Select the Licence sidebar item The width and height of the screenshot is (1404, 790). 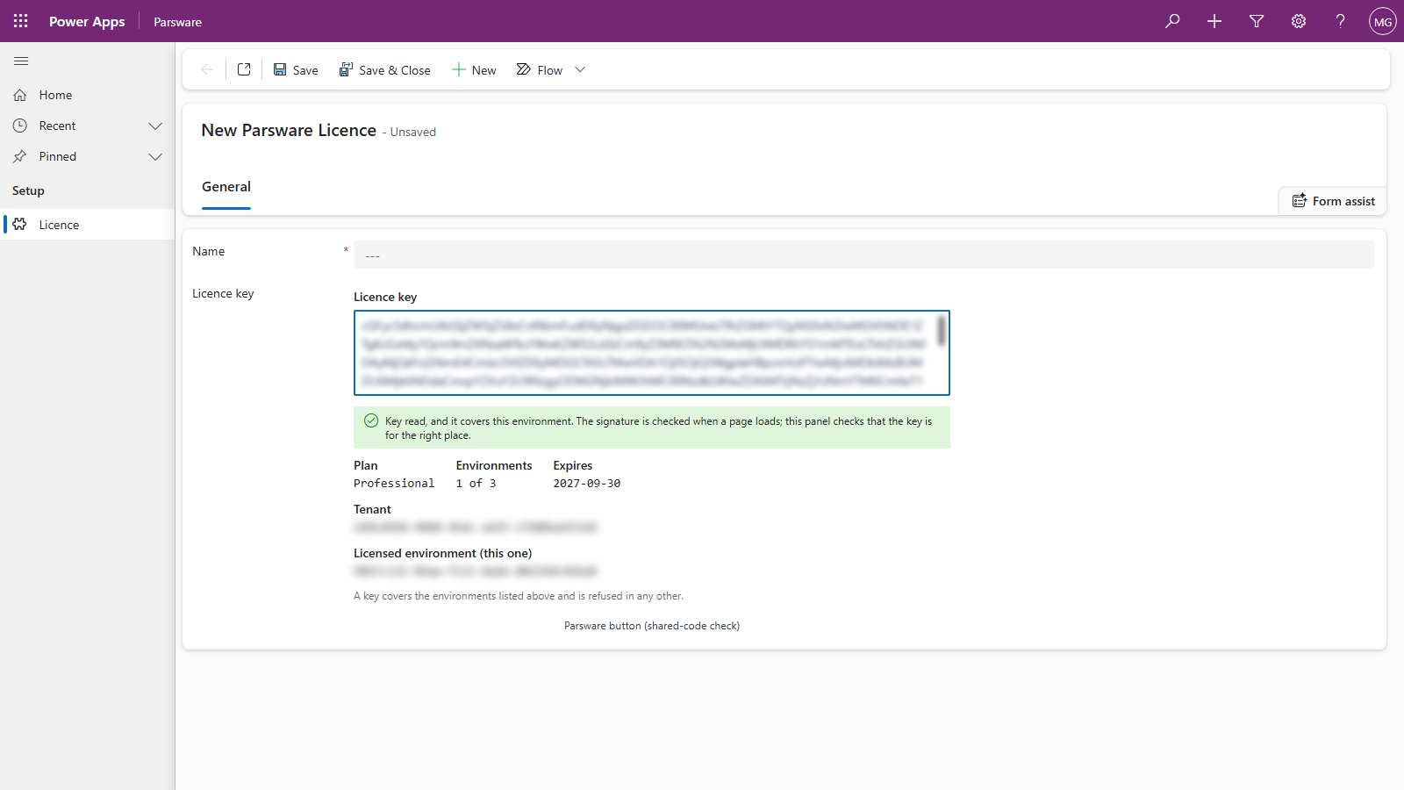[88, 225]
